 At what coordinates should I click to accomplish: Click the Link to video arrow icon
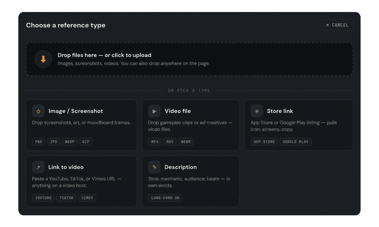(38, 167)
